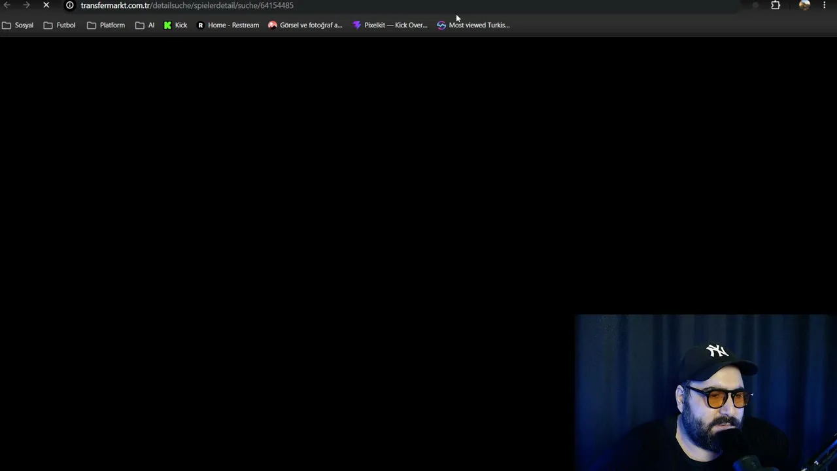This screenshot has width=837, height=471.
Task: Go forward with the forward arrow
Action: 26,5
